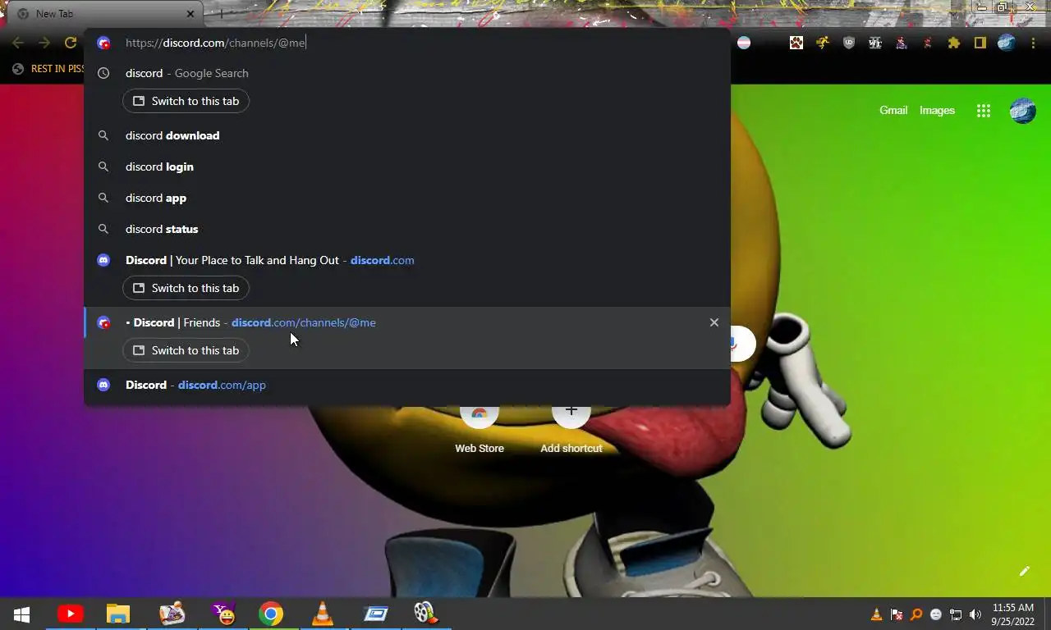Open the Google apps grid
1051x630 pixels.
(984, 111)
